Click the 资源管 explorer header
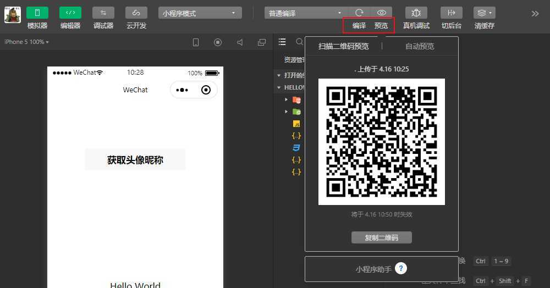This screenshot has width=550, height=288. coord(294,60)
